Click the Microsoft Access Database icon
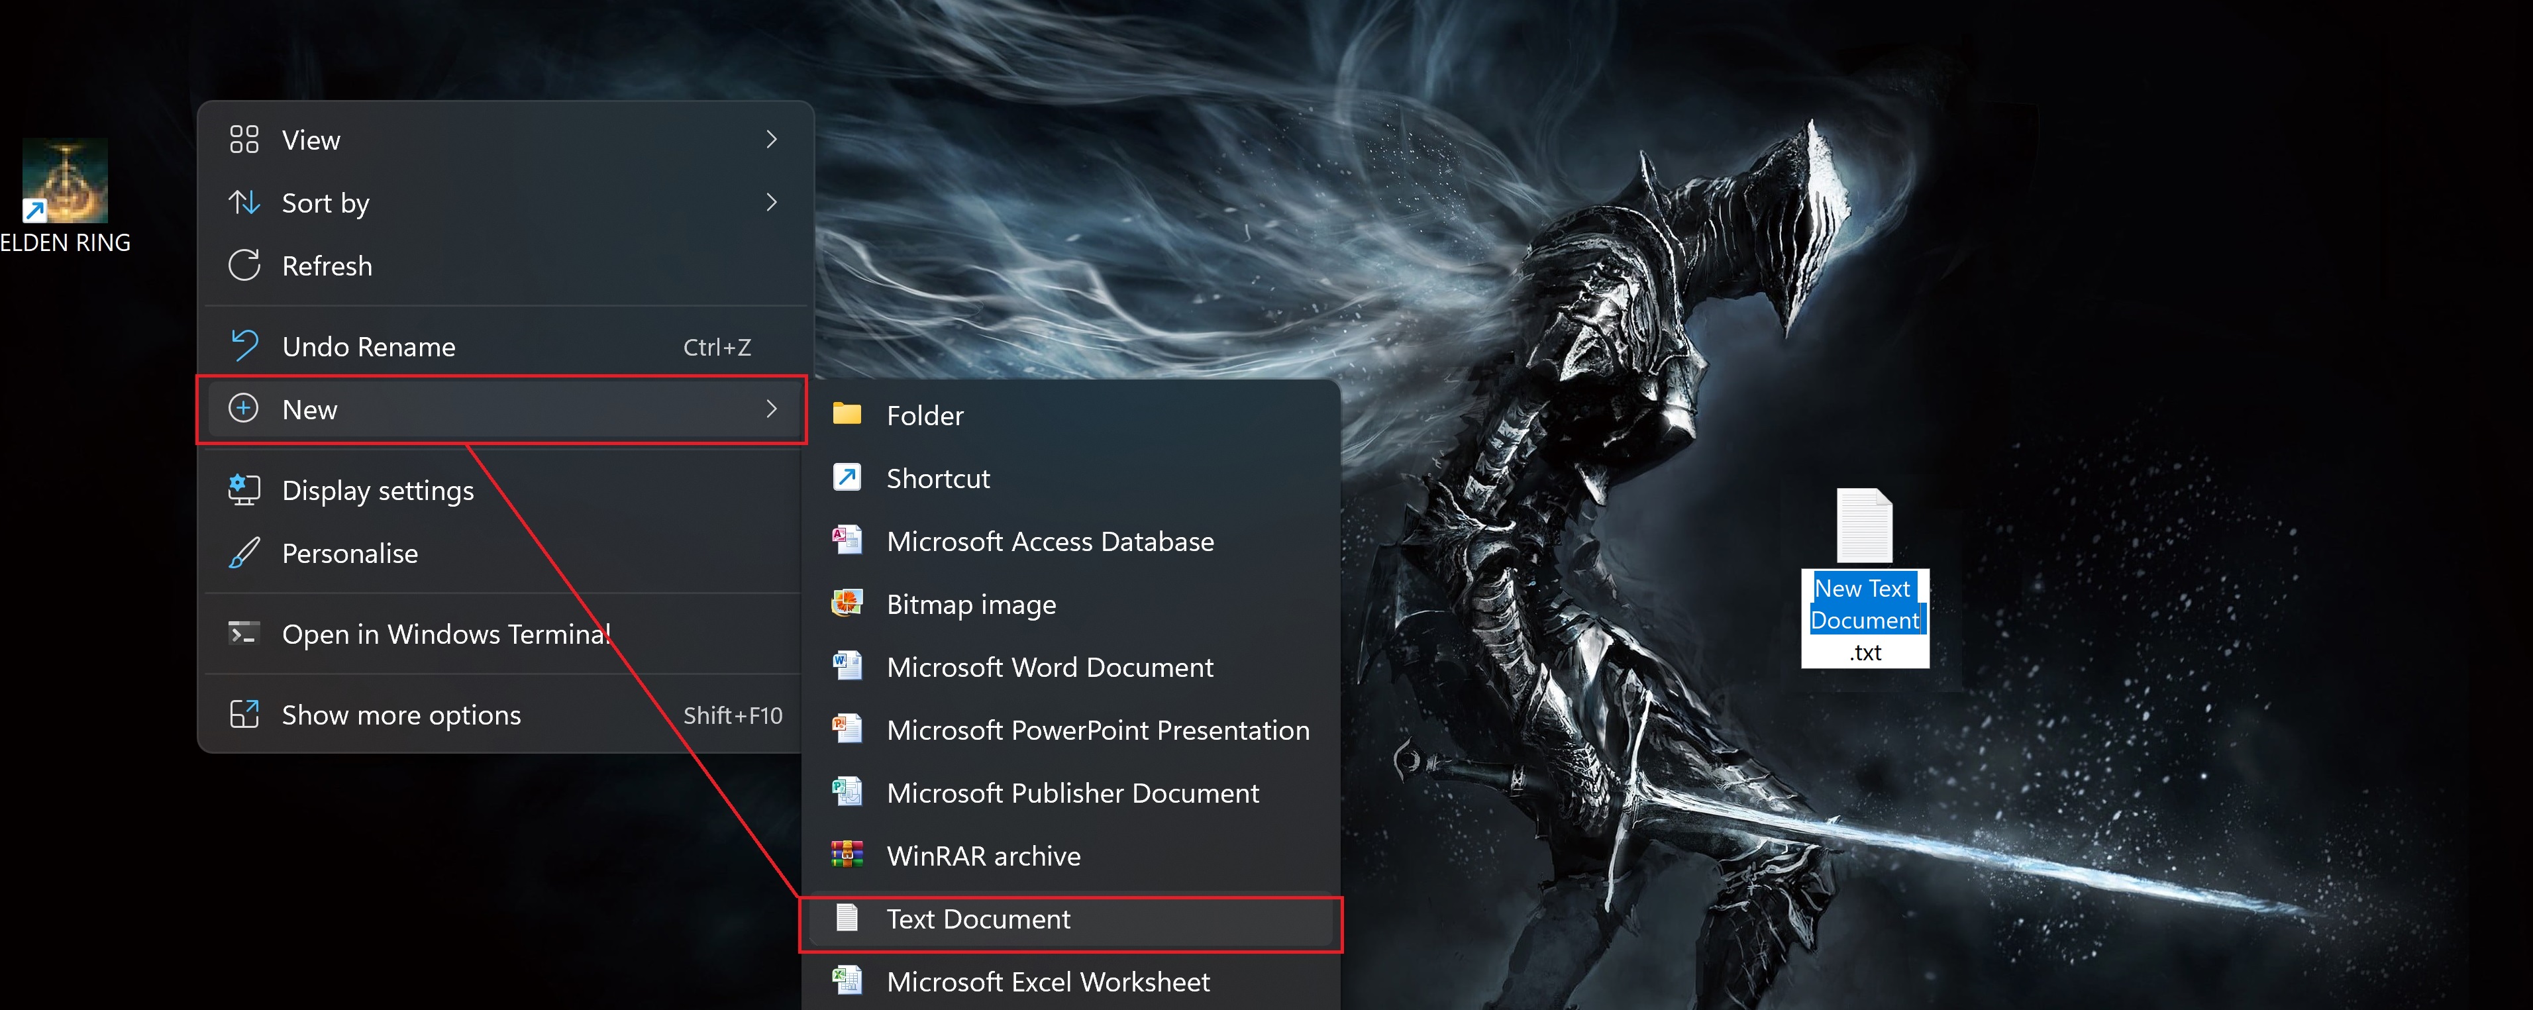 coord(847,540)
